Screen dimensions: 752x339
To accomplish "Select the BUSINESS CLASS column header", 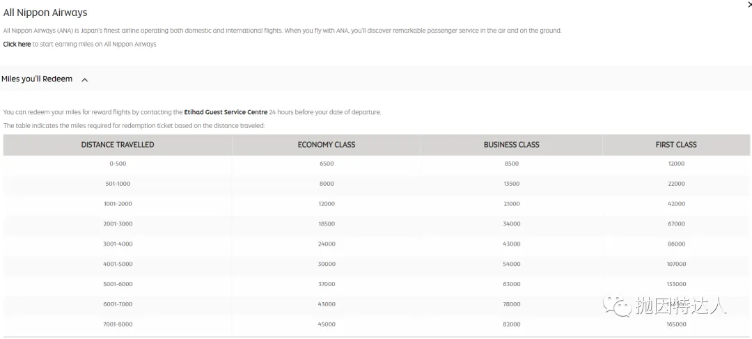I will (511, 144).
